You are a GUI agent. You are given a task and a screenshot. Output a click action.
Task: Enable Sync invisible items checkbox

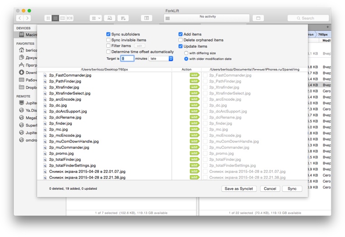pyautogui.click(x=108, y=40)
